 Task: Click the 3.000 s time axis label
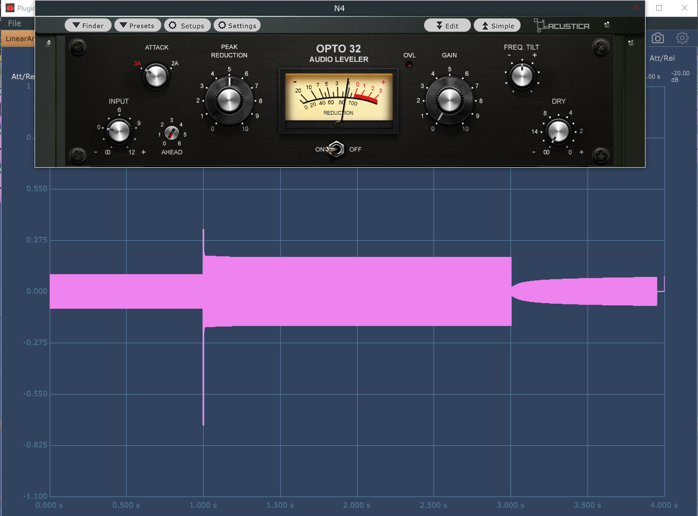[x=511, y=505]
